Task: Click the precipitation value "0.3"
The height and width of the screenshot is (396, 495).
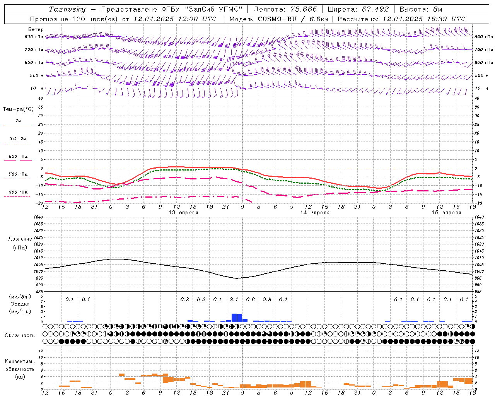Action: (x=267, y=299)
